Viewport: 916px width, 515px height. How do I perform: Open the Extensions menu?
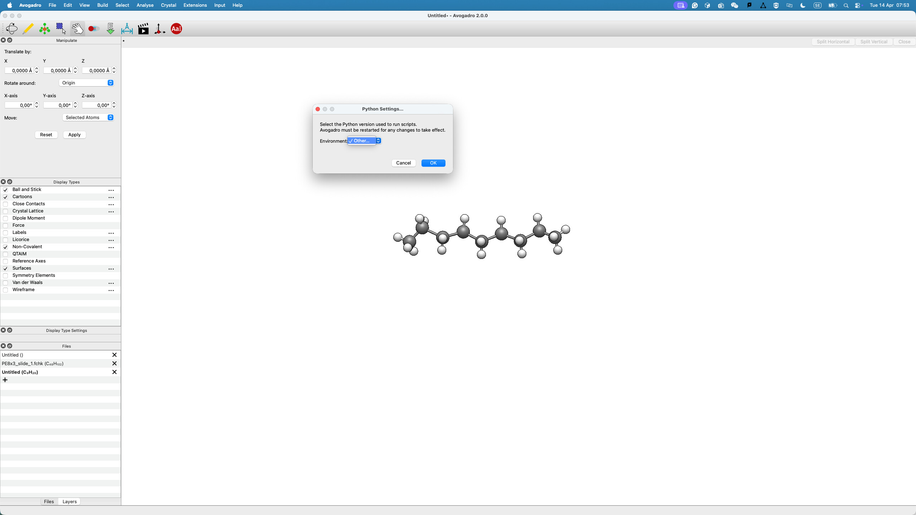[x=195, y=5]
